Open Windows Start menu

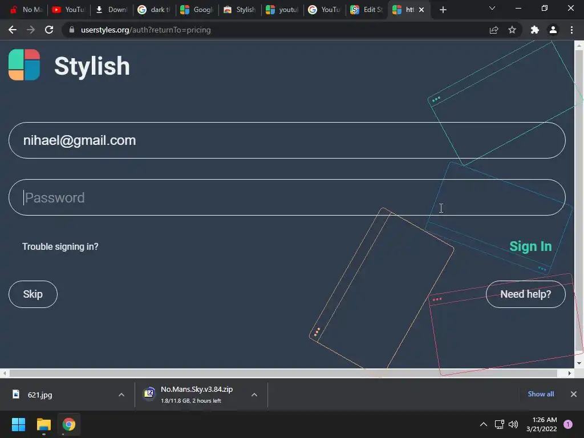point(18,424)
